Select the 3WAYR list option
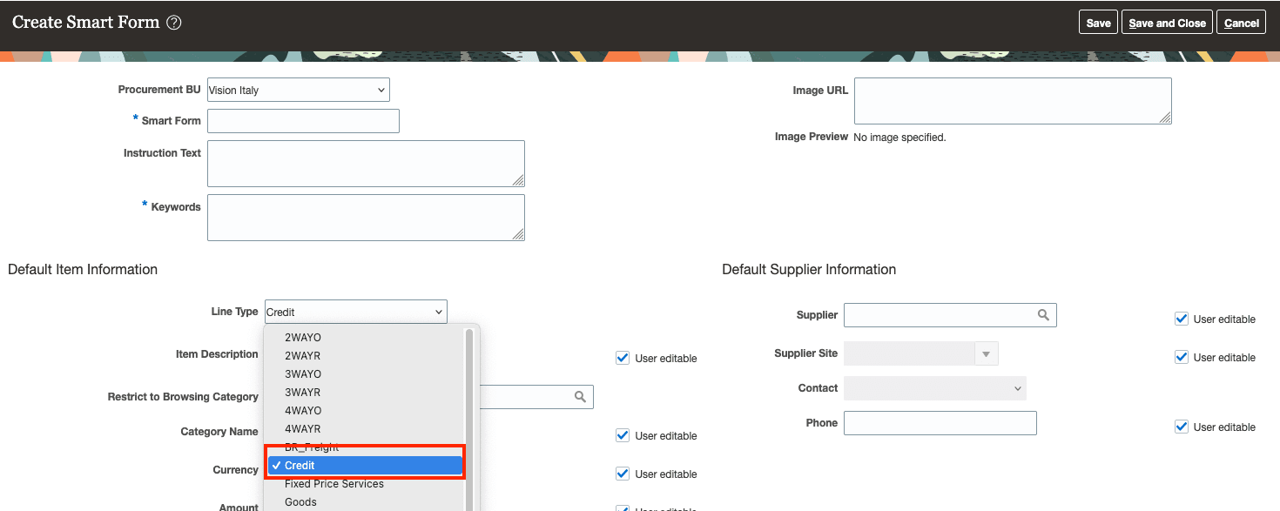Viewport: 1280px width, 511px height. (x=303, y=392)
